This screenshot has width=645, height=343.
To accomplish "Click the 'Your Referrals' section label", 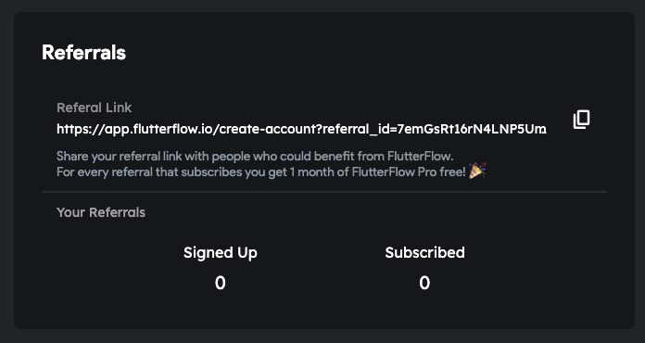I will (x=101, y=212).
